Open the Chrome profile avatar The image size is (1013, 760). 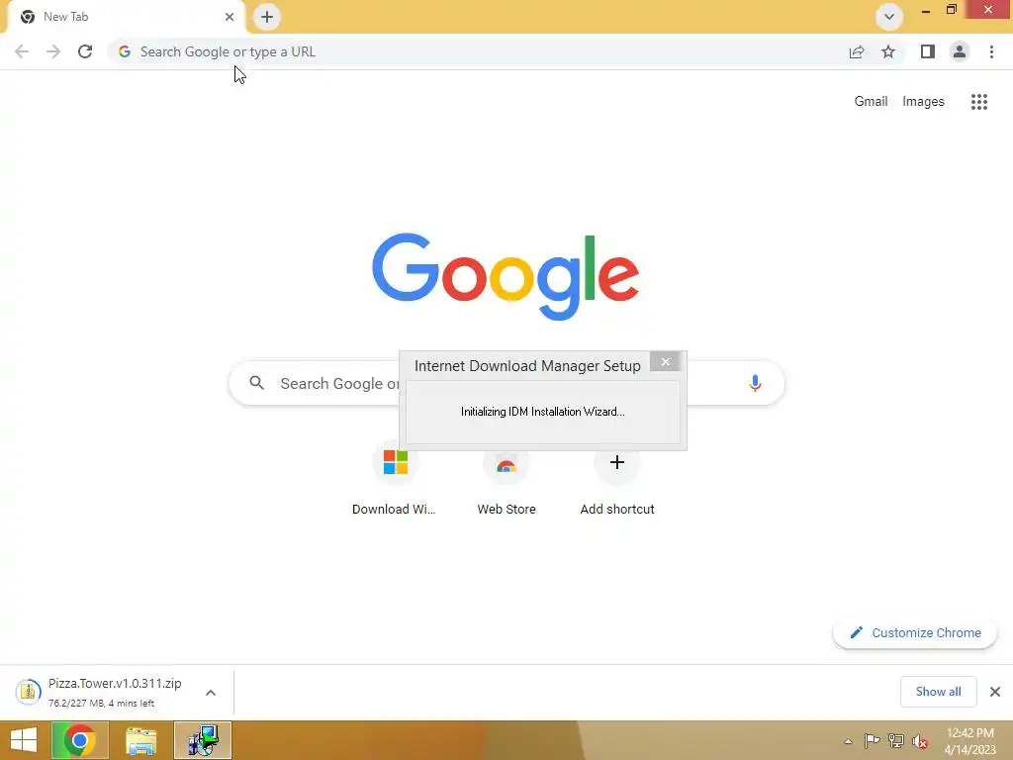point(960,51)
